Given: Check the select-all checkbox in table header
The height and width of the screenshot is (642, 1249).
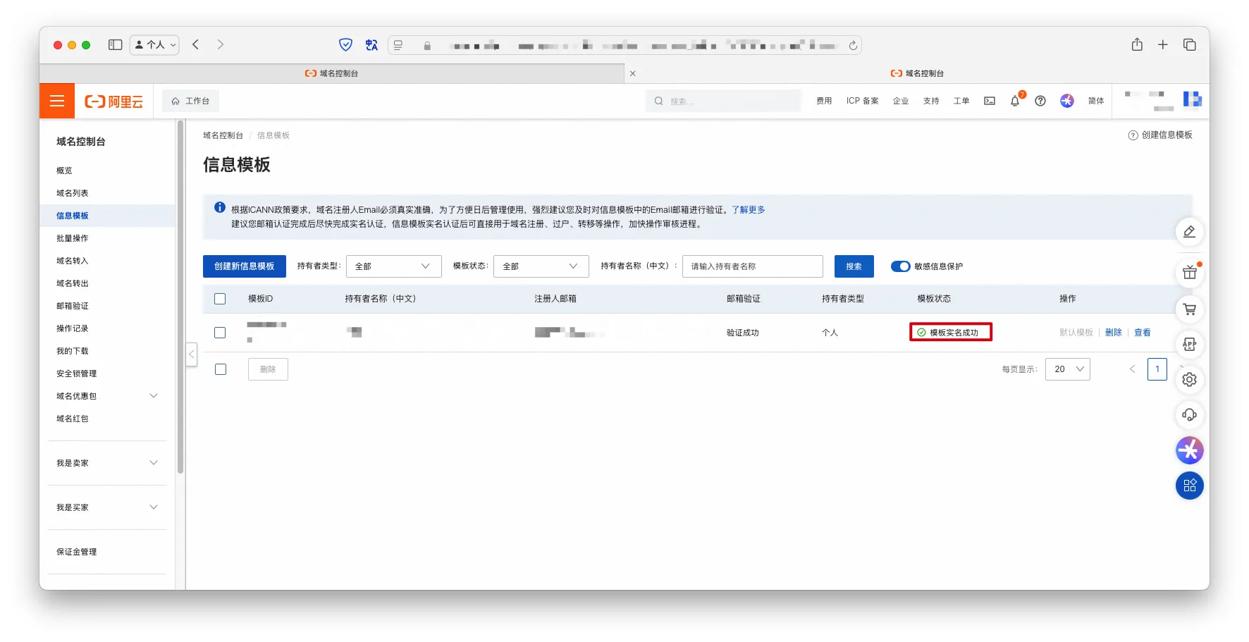Looking at the screenshot, I should click(220, 299).
